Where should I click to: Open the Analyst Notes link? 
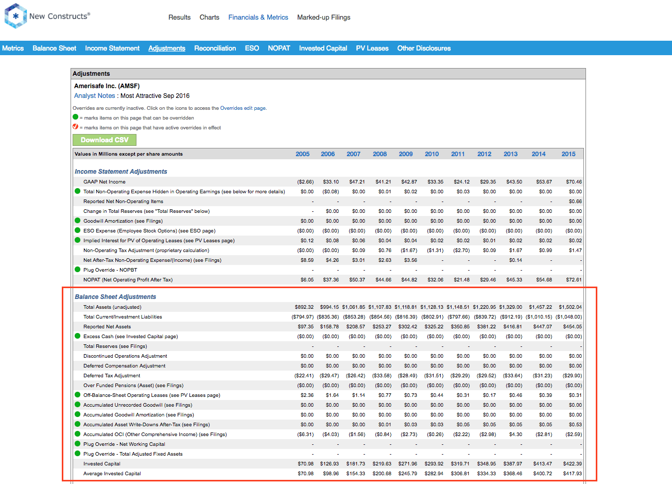tap(95, 96)
